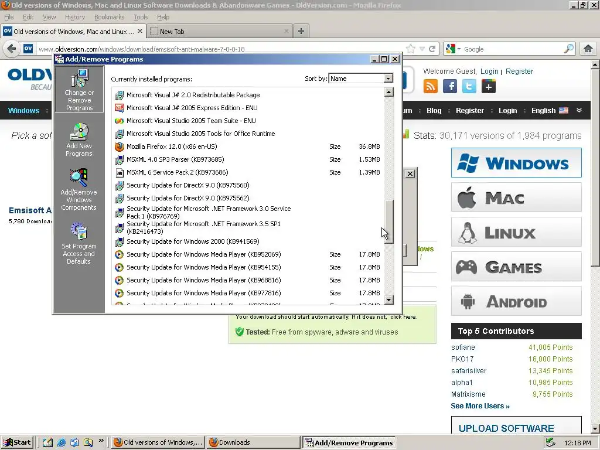Select Change or Remove Programs sidebar icon
Screen dimensions: 600x450
point(79,90)
